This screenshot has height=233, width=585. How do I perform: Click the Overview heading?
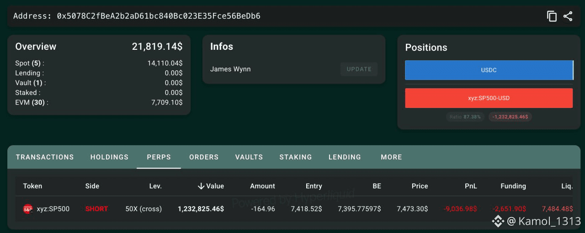tap(36, 47)
